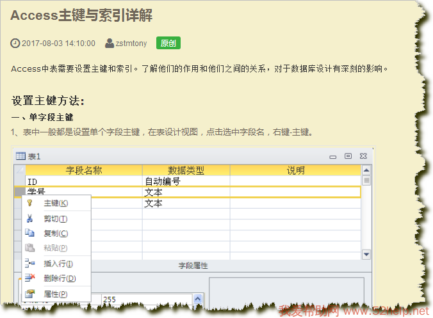The width and height of the screenshot is (433, 318).
Task: Click the insert row icon for 插入行(I)
Action: (29, 263)
